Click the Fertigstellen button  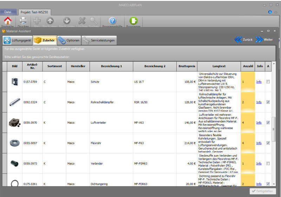click(x=263, y=191)
